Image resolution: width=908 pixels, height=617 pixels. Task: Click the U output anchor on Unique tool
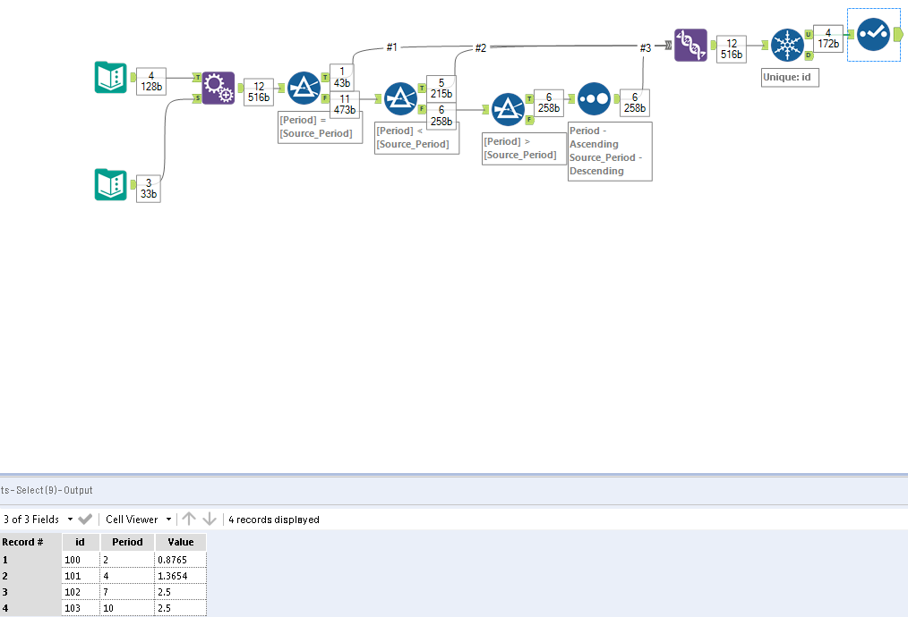809,34
